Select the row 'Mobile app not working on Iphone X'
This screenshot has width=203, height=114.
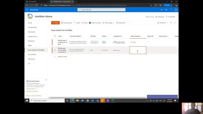[55, 50]
